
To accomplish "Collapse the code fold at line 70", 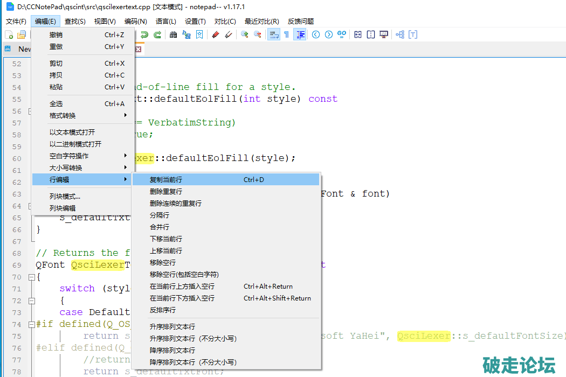I will pos(31,277).
